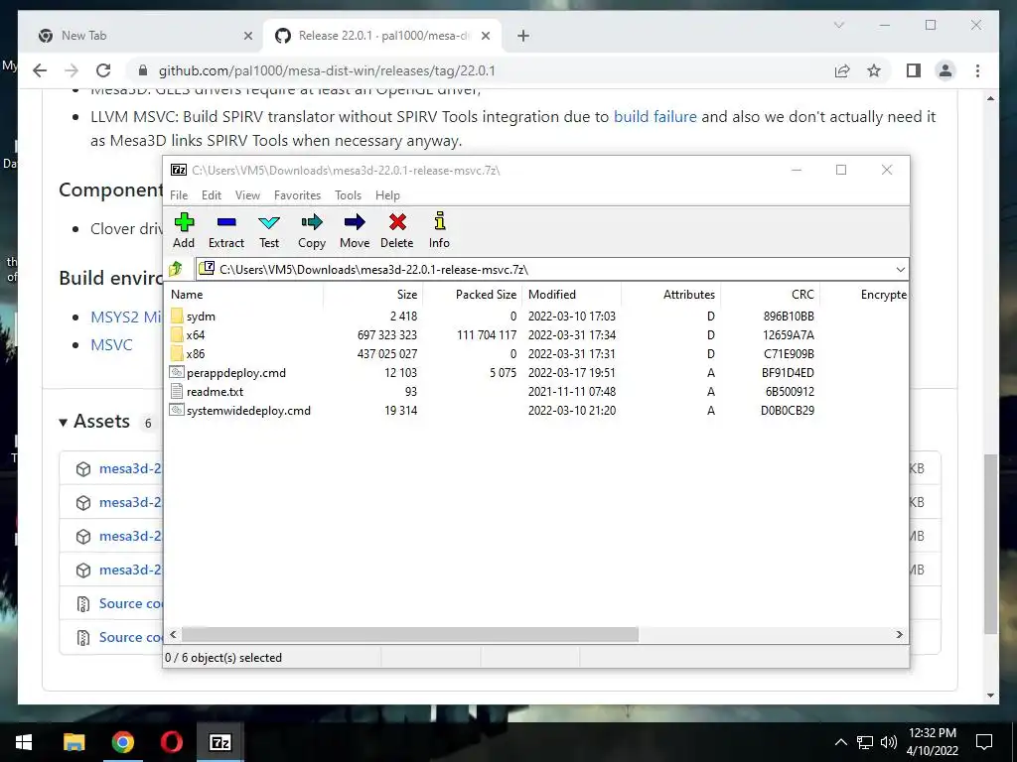Image resolution: width=1017 pixels, height=762 pixels.
Task: Click the 697 323 323 size value
Action: click(x=386, y=335)
